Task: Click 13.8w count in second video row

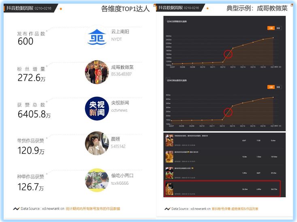Action: coord(244,157)
